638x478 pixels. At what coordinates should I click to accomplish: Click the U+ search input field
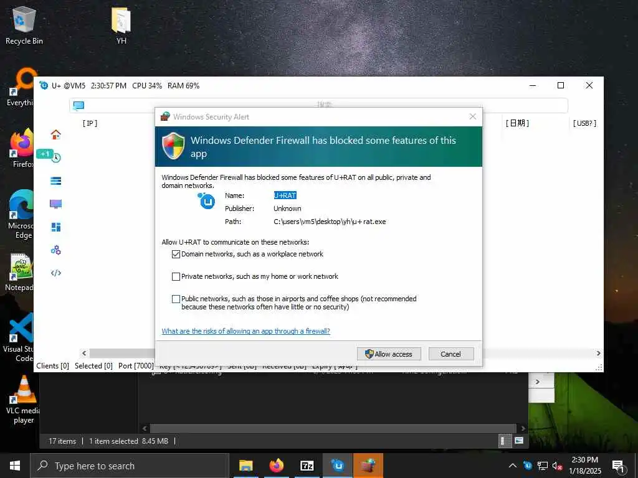318,106
